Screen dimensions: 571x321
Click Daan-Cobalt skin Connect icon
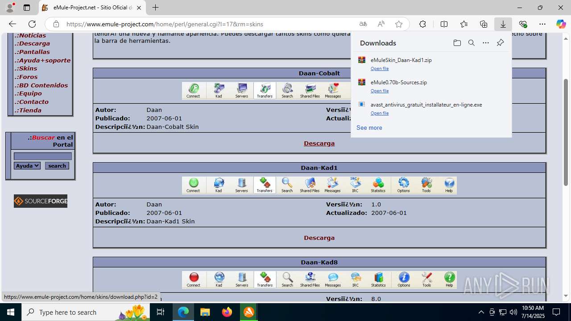(193, 91)
